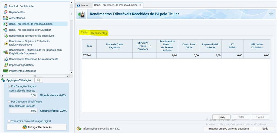Click the header back-arrow person icon
Image resolution: width=277 pixels, height=133 pixels.
(81, 14)
